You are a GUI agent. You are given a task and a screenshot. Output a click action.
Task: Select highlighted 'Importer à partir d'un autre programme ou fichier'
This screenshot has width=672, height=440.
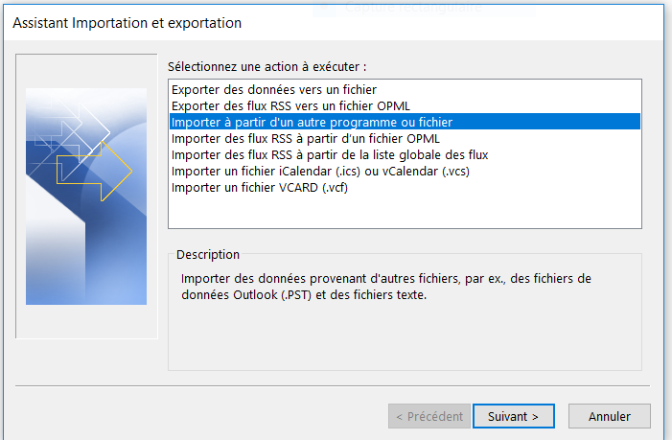pos(405,122)
